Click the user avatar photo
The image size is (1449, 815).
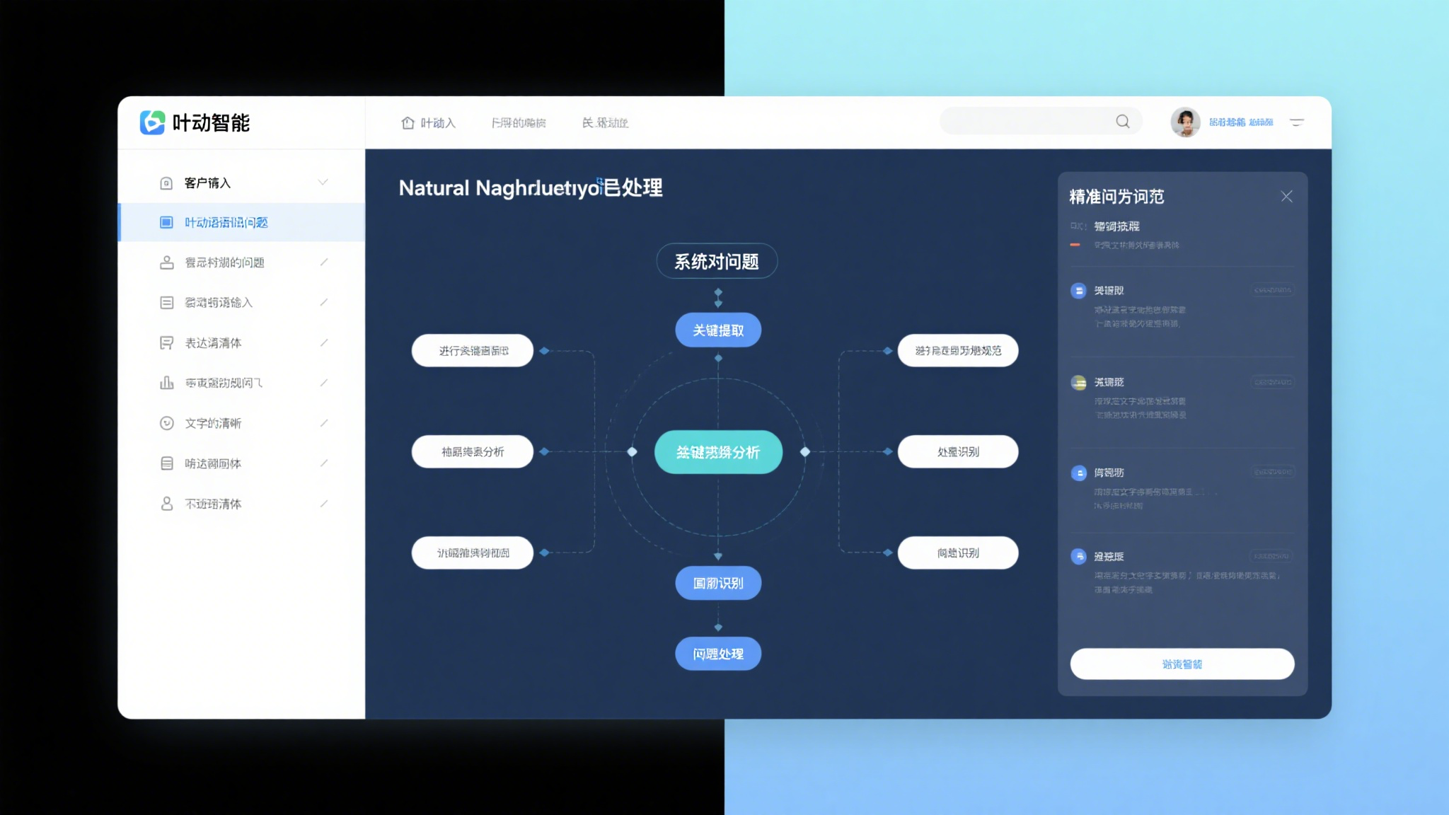(1185, 122)
